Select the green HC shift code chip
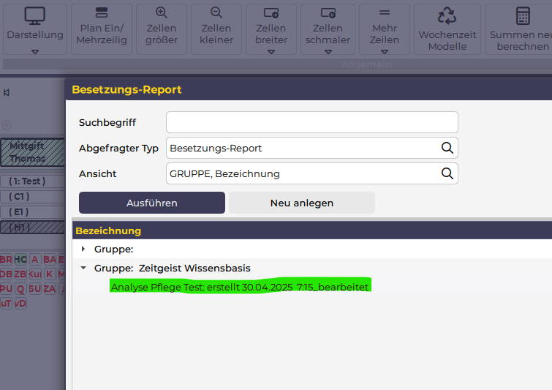This screenshot has width=552, height=390. pyautogui.click(x=20, y=260)
